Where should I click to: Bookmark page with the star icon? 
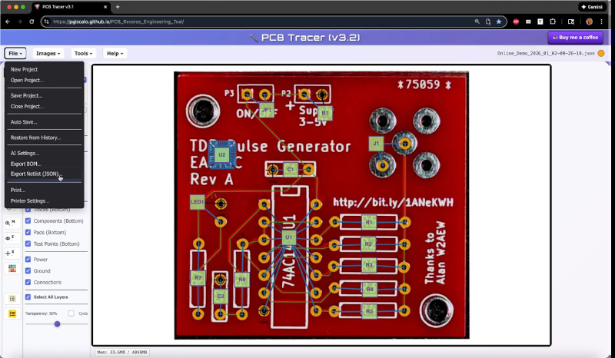tap(499, 22)
